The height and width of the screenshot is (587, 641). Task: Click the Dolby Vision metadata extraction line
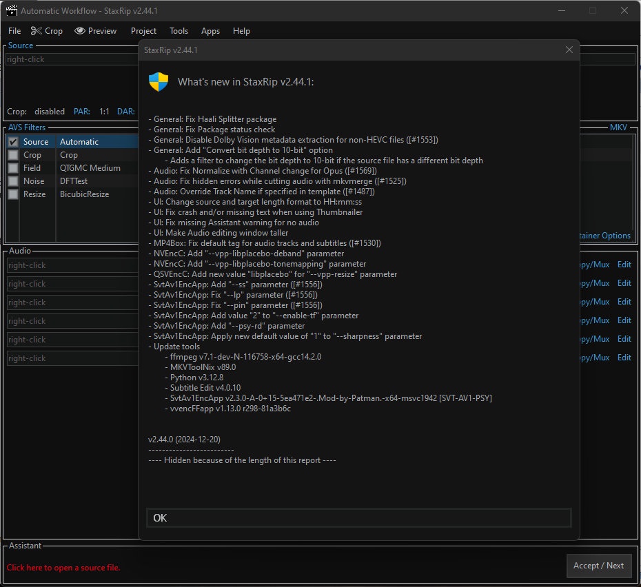(293, 140)
